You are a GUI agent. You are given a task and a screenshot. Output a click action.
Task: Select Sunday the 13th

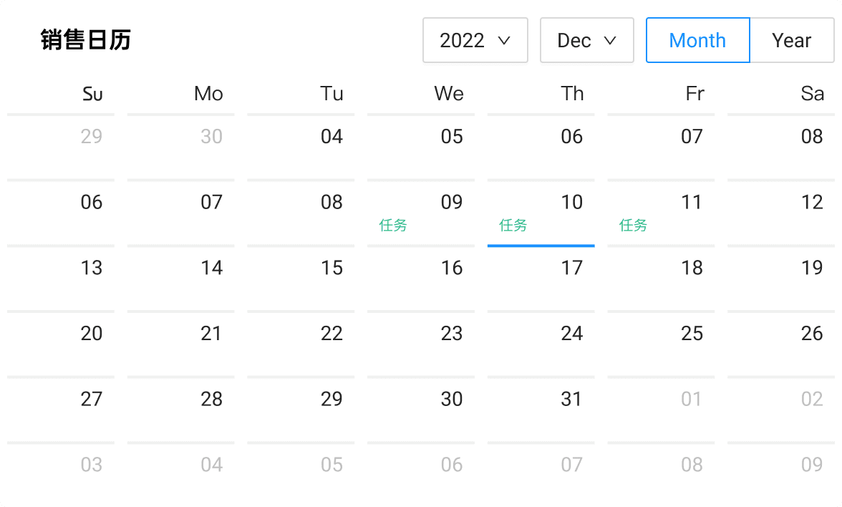[x=92, y=268]
